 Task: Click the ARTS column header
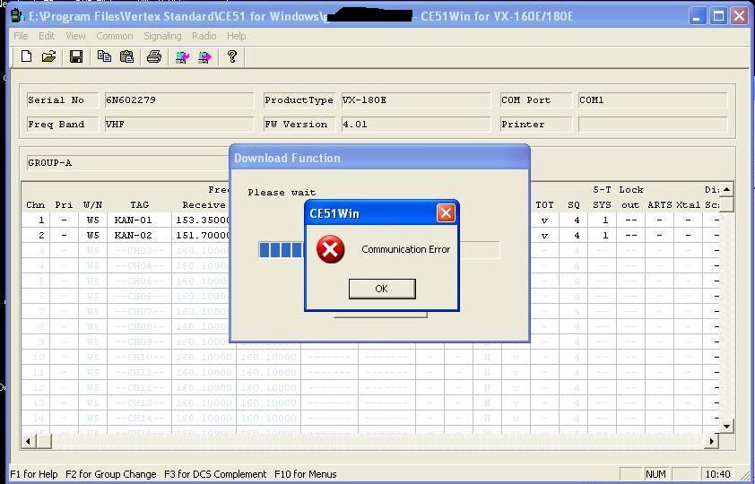pyautogui.click(x=659, y=205)
